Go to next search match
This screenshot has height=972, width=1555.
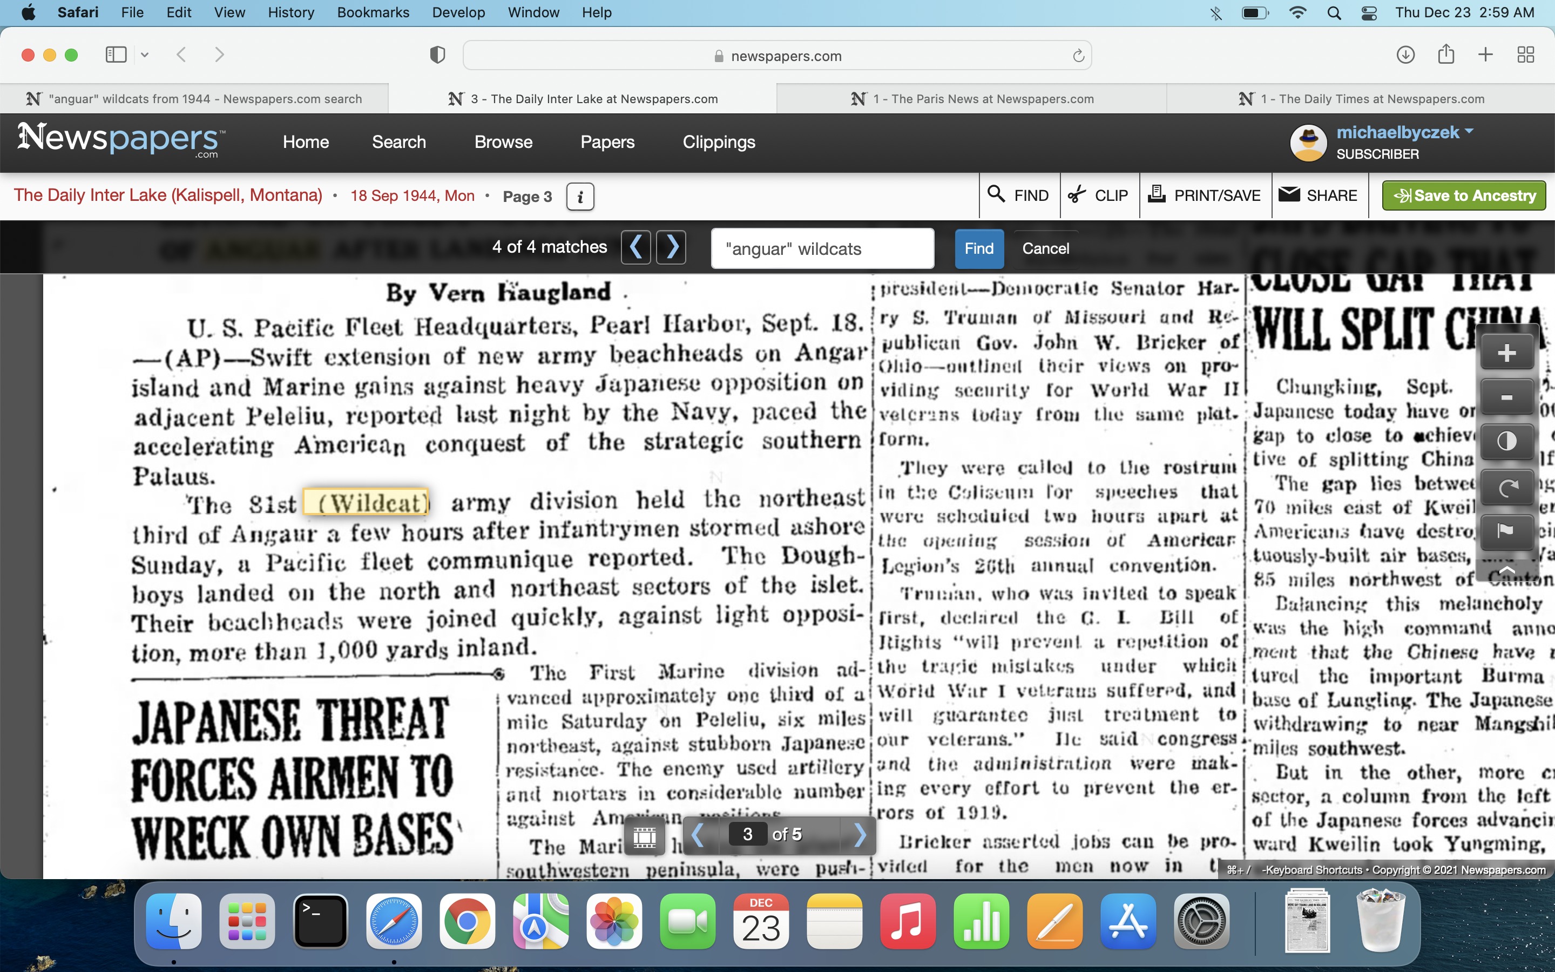672,247
